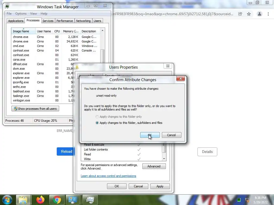Screen dimensions: 274x205
Task: Sort processes by User Name column
Action: coord(44,31)
